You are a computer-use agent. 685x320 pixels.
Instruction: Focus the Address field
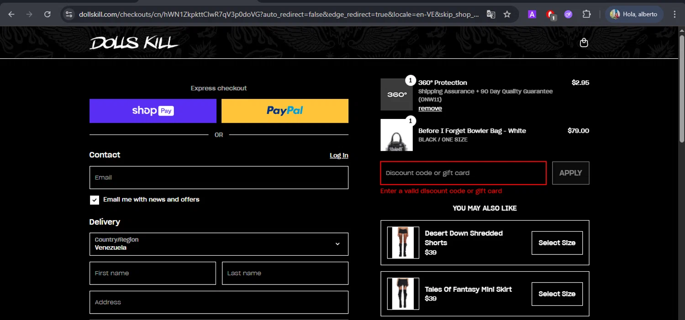tap(219, 302)
